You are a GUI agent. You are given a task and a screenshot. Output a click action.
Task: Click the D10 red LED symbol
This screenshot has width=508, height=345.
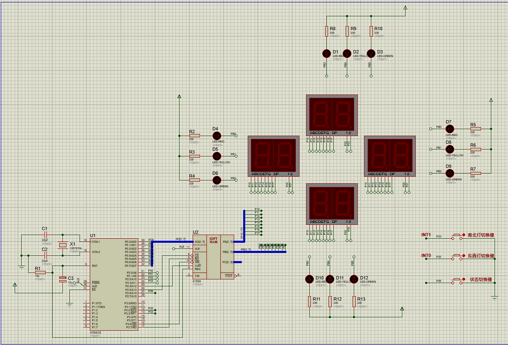pos(309,279)
